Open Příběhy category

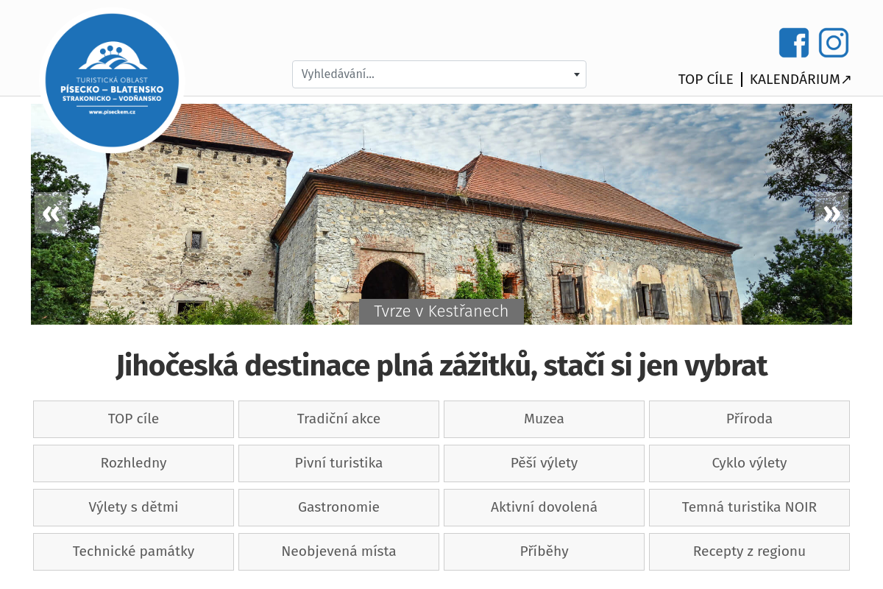pyautogui.click(x=544, y=551)
